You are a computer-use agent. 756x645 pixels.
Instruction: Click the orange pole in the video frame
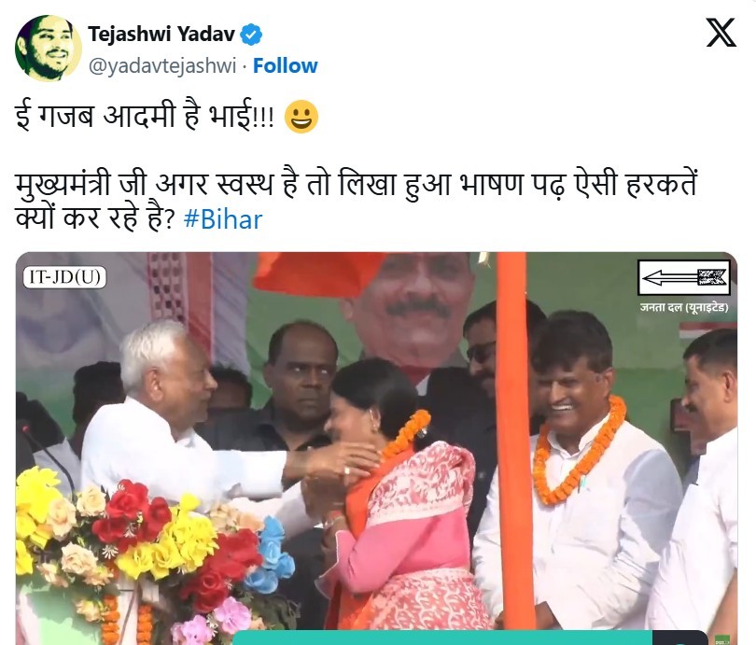(x=514, y=442)
